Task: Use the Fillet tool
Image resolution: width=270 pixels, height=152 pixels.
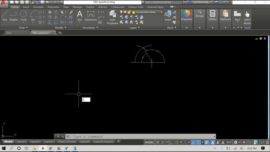Action: (x=62, y=17)
